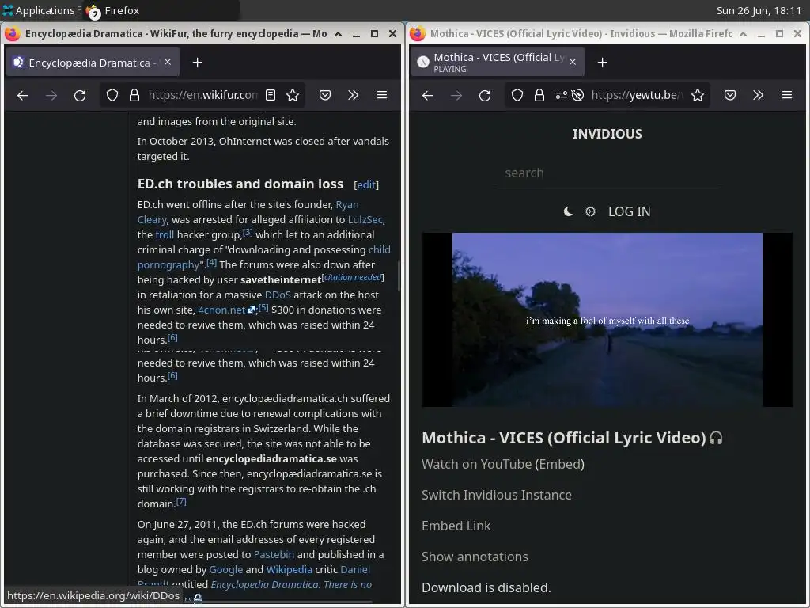Click the WikiFur URL address field
This screenshot has height=608, width=810.
point(203,95)
